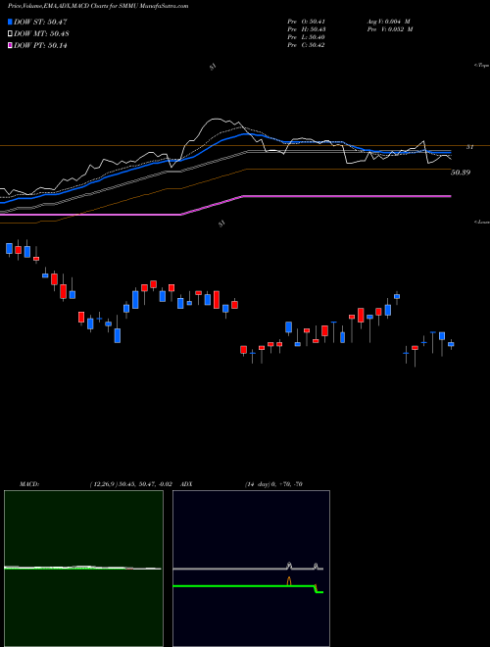
Task: Click the blue DOW ST legend swatch
Action: coord(10,22)
